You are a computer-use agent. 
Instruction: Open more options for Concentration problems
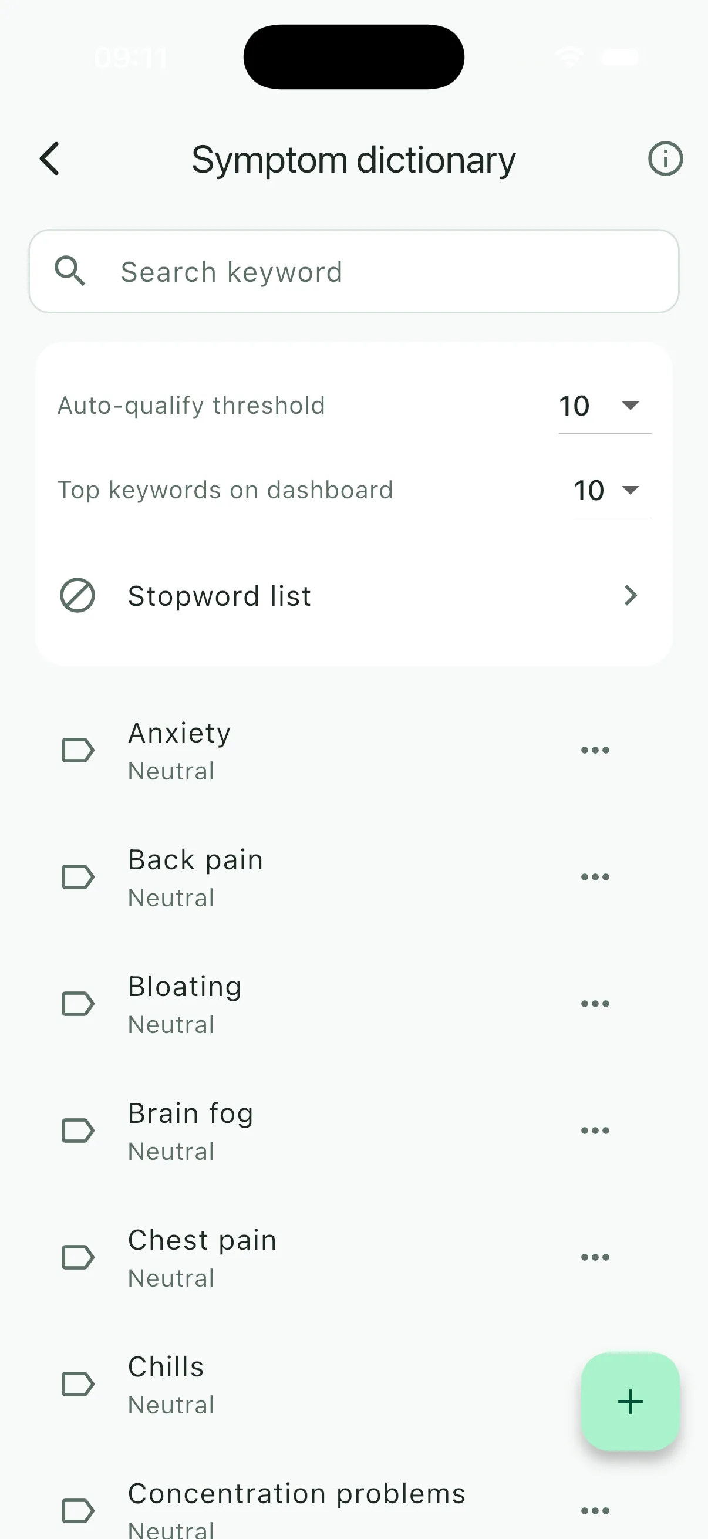click(595, 1511)
